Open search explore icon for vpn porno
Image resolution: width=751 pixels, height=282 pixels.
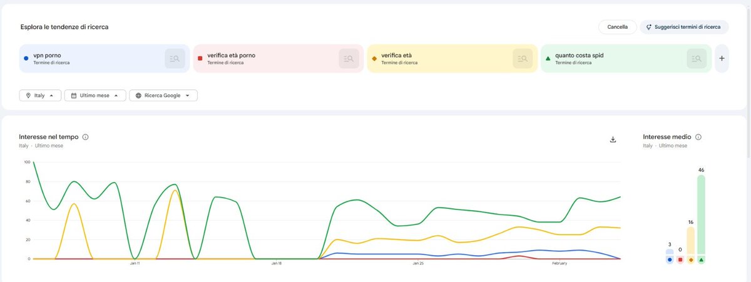(x=175, y=59)
